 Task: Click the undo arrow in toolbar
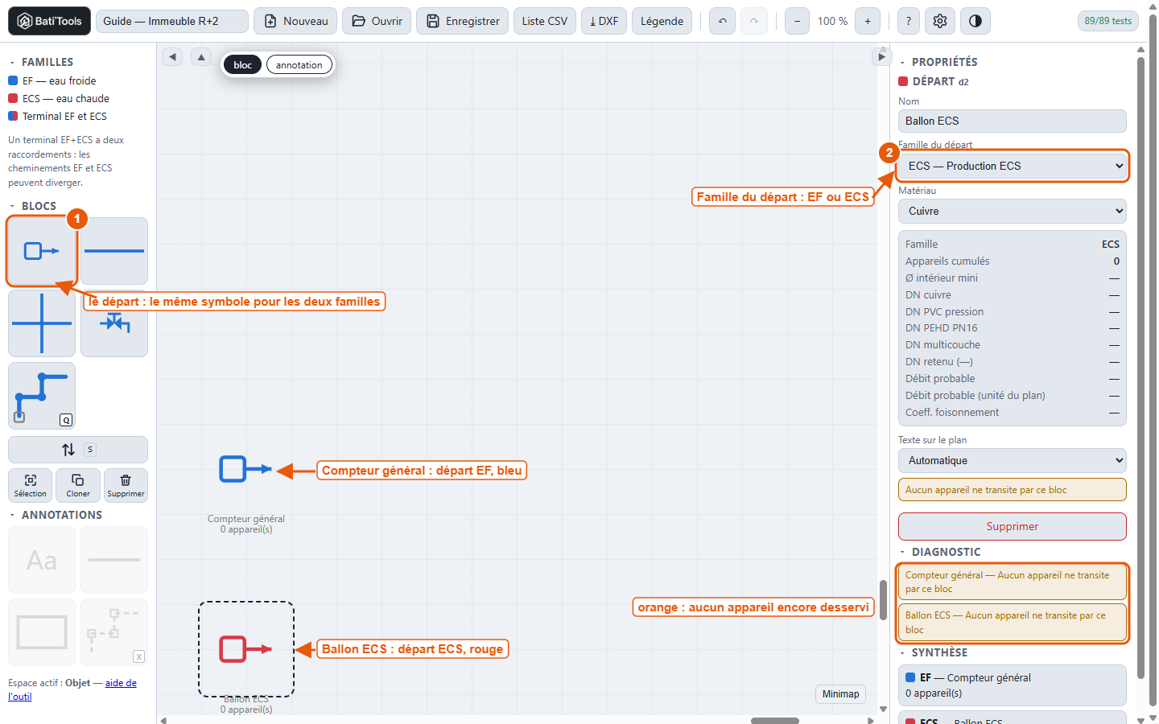tap(723, 21)
